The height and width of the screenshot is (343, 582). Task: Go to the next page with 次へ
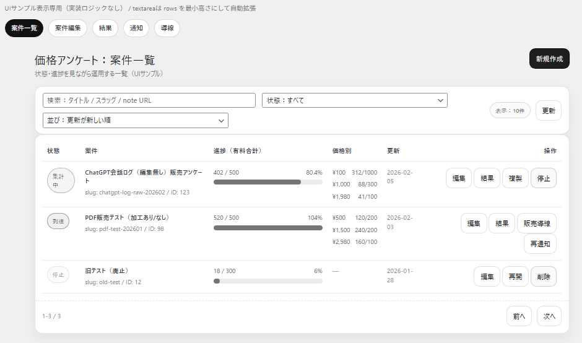point(549,316)
